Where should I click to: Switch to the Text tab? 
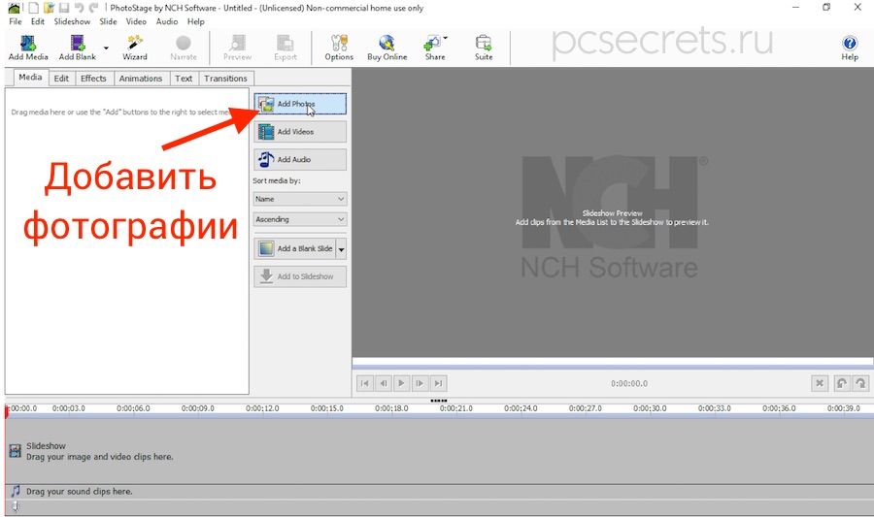tap(184, 79)
